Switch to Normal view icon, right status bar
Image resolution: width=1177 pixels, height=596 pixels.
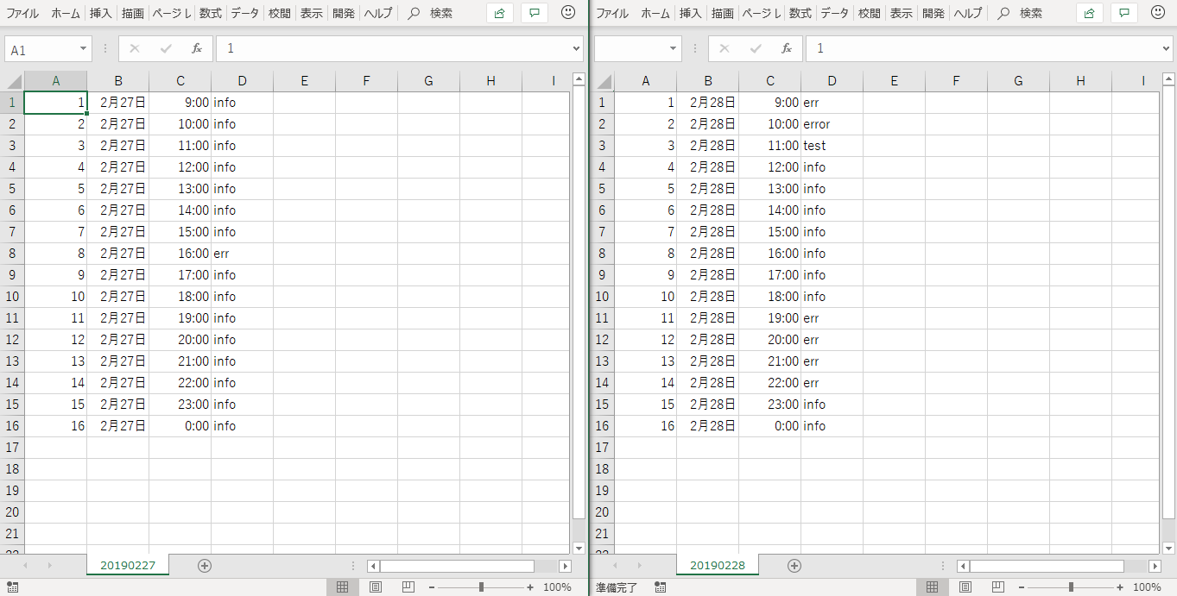pyautogui.click(x=932, y=587)
